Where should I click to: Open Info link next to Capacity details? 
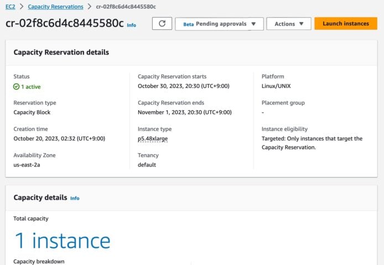pos(75,198)
